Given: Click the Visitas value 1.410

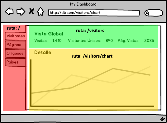Looking at the screenshot, I should point(57,40).
